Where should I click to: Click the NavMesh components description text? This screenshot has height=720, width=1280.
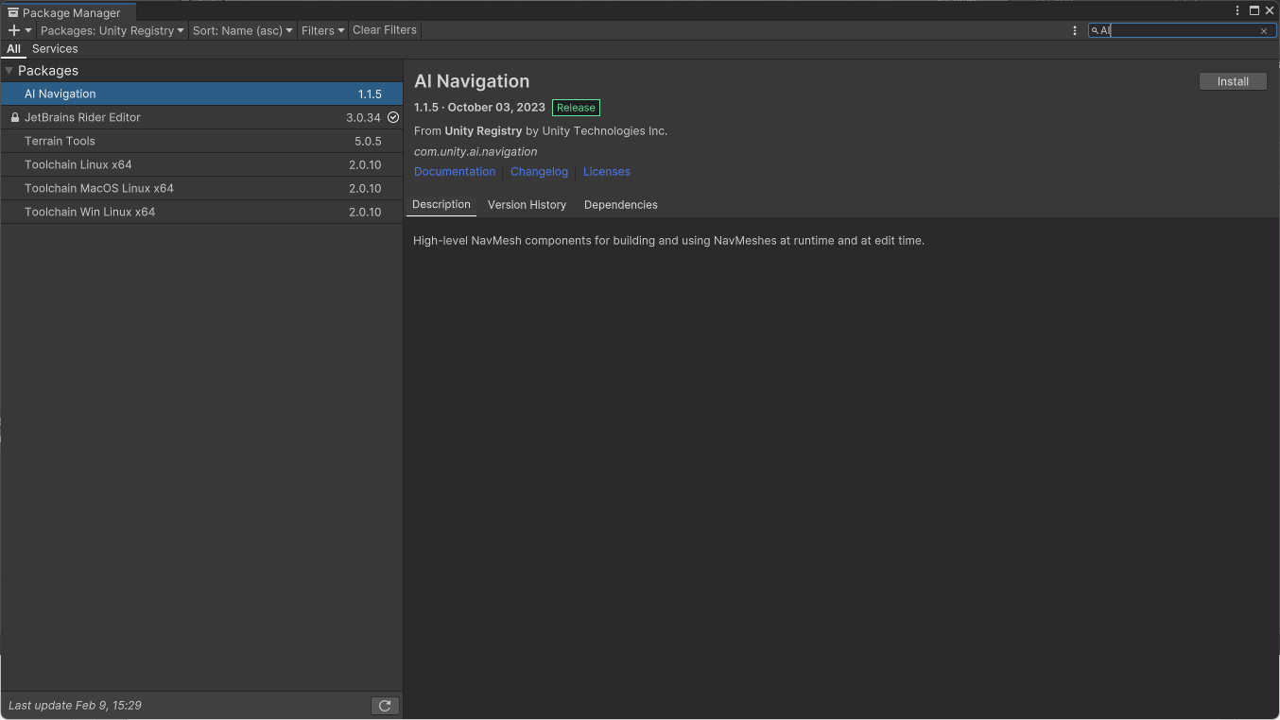[668, 241]
